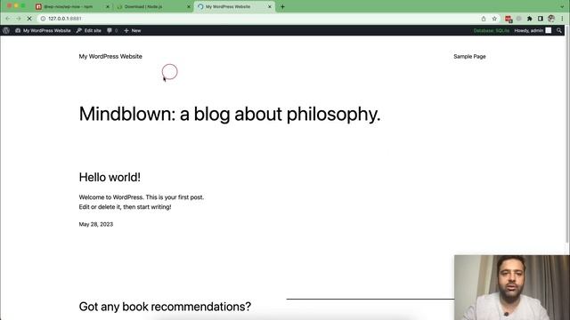Viewport: 570px width, 320px height.
Task: Open the Howdy, admin account menu
Action: 533,30
